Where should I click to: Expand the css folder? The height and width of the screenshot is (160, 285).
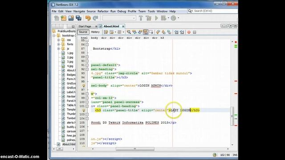pyautogui.click(x=58, y=40)
